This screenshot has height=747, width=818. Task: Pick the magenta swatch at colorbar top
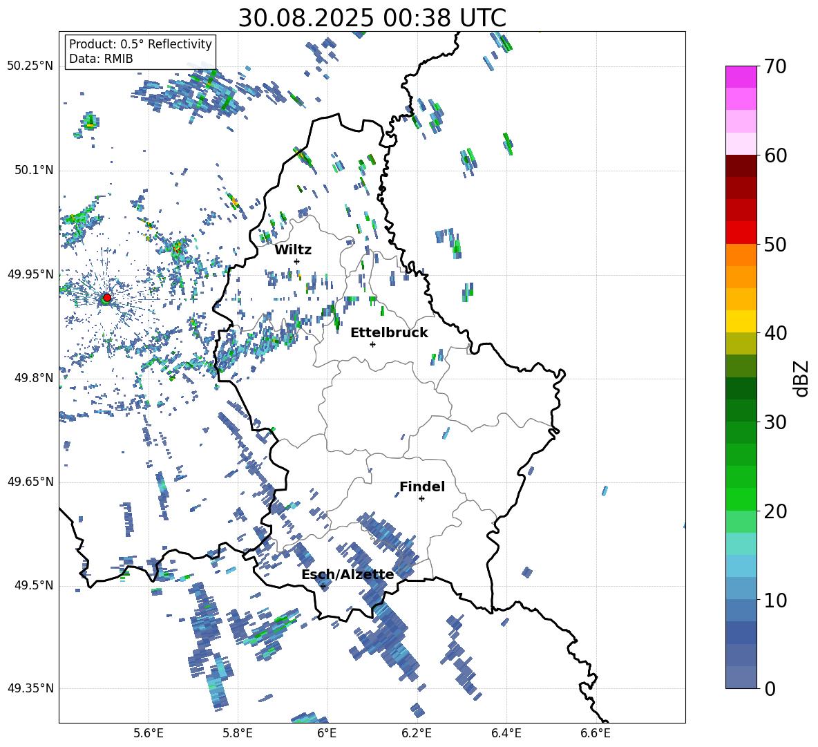741,77
